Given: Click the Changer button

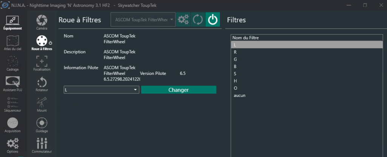Looking at the screenshot, I should pyautogui.click(x=179, y=90).
